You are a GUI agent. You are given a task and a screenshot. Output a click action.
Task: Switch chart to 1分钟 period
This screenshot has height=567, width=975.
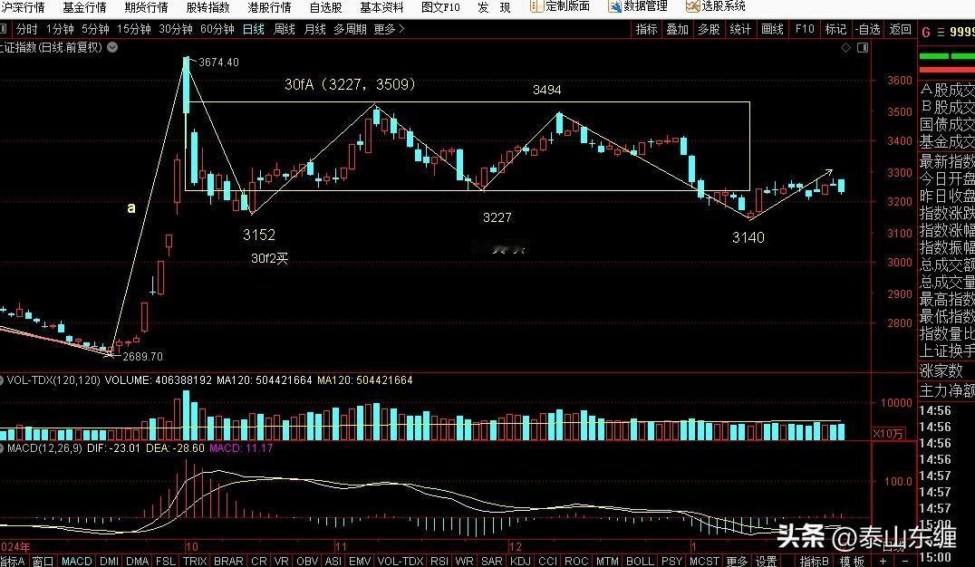(61, 29)
